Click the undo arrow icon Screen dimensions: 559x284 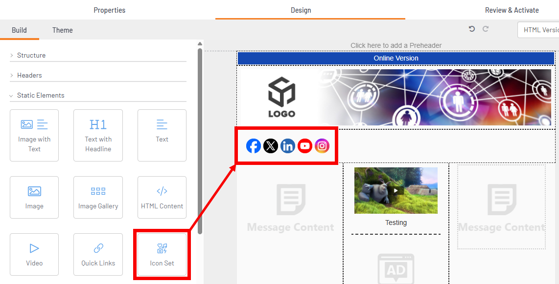472,29
